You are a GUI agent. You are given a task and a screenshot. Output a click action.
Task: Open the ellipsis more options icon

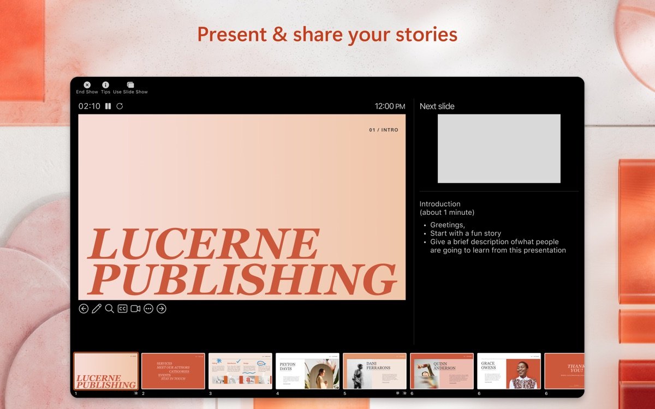(x=148, y=308)
